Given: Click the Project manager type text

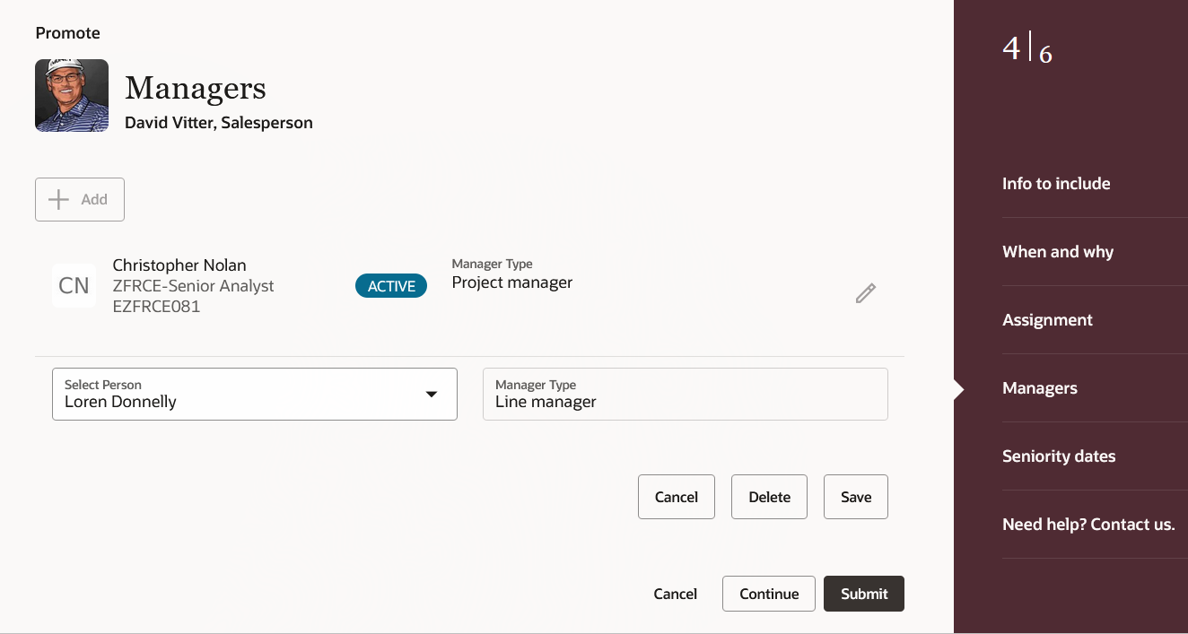Looking at the screenshot, I should (512, 282).
